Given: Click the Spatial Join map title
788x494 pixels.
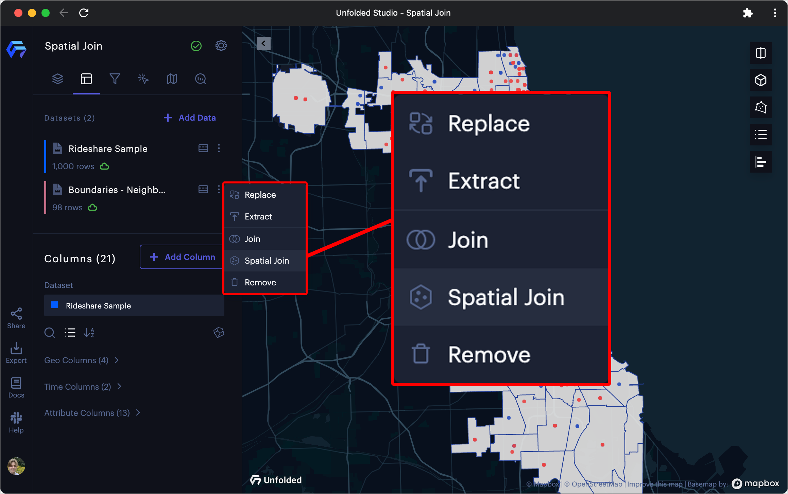Looking at the screenshot, I should click(x=73, y=46).
